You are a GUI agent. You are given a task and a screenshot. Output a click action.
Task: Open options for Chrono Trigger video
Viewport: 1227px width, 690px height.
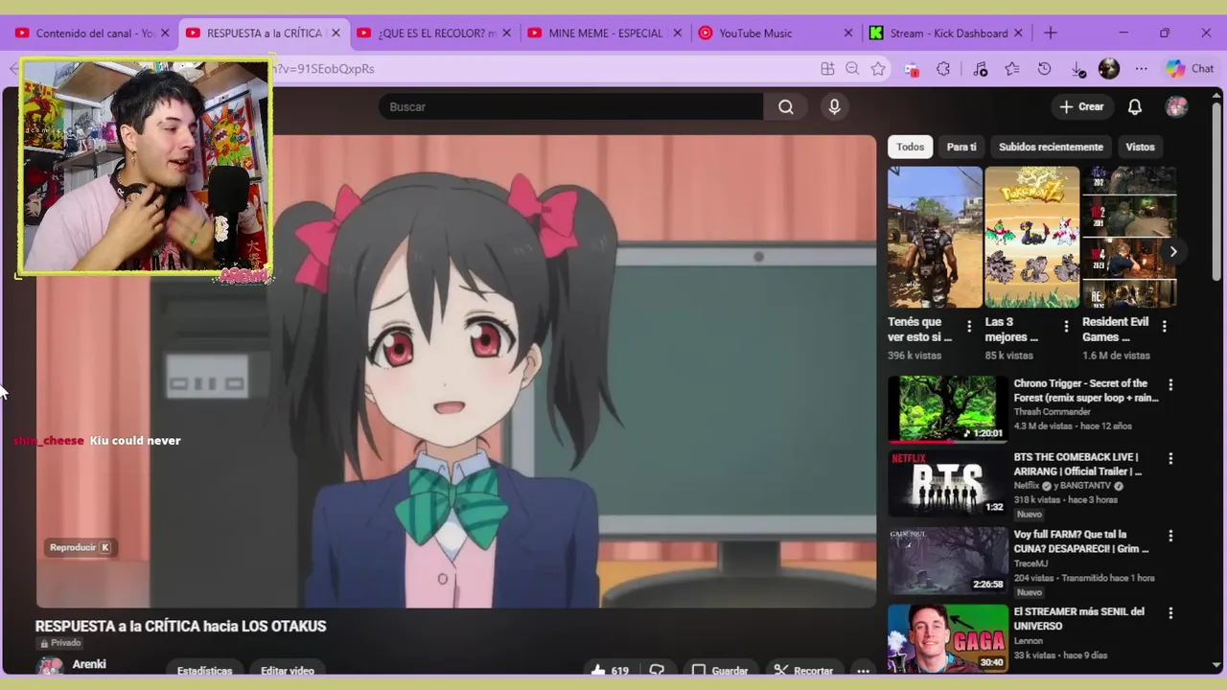tap(1170, 384)
